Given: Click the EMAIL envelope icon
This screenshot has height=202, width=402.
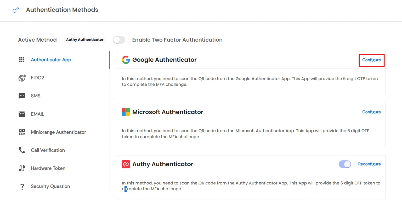Looking at the screenshot, I should coord(22,114).
